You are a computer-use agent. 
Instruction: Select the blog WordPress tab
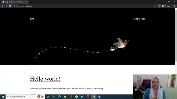[15, 2]
